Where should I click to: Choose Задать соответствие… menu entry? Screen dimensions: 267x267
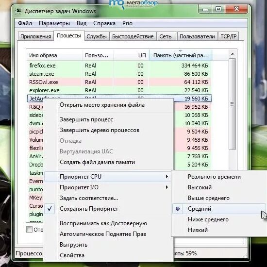108,198
